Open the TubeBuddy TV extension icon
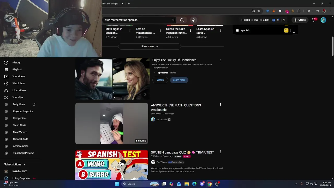Viewport: 334px width, 188px height. 267,11
